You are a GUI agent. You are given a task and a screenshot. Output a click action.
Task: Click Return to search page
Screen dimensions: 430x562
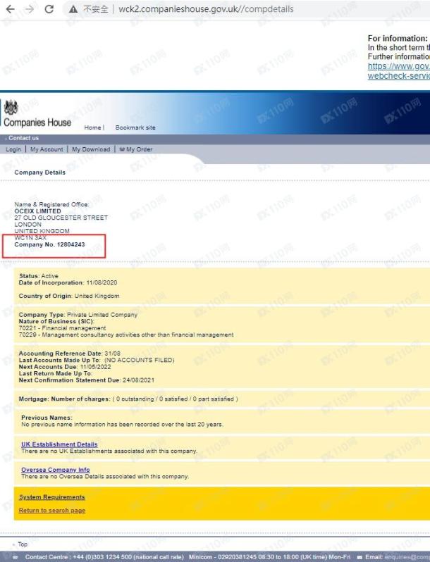click(x=51, y=511)
